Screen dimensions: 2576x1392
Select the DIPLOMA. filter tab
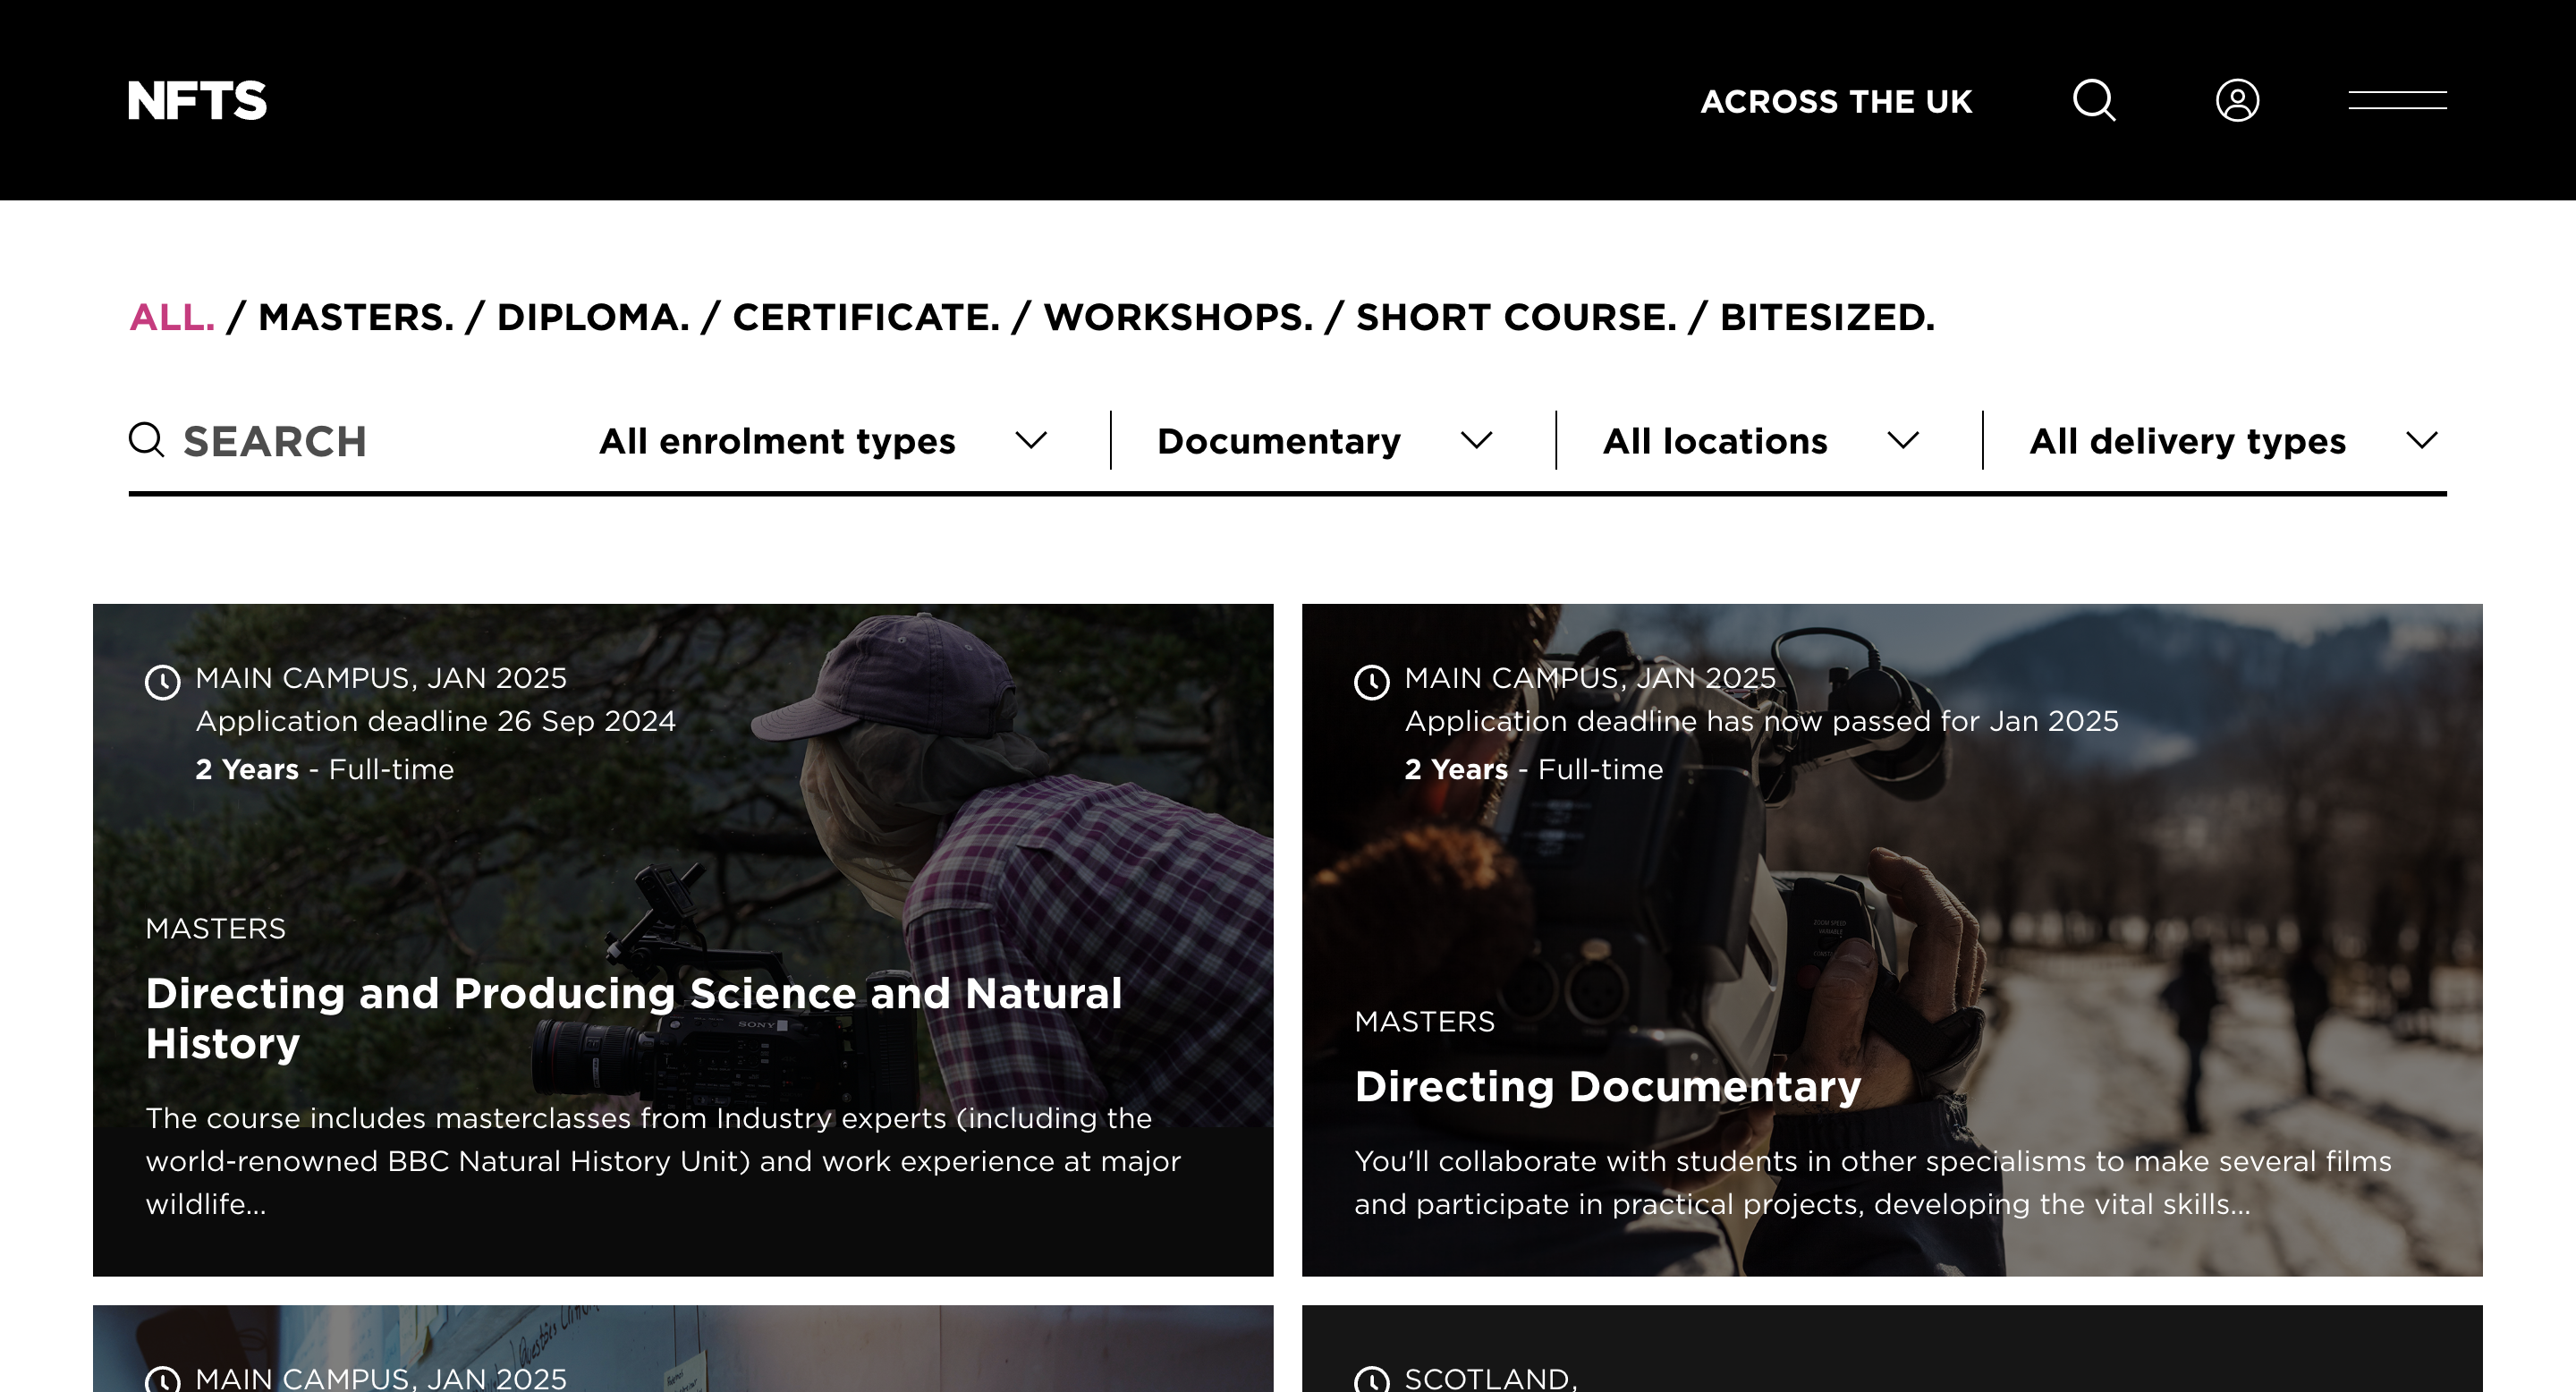point(593,317)
